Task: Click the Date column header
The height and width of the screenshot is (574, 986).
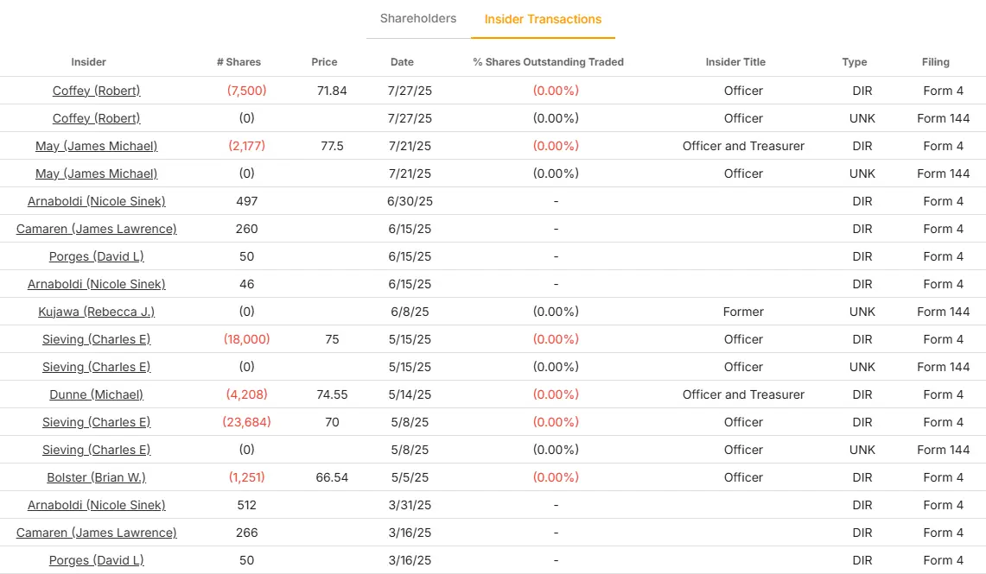Action: point(402,62)
